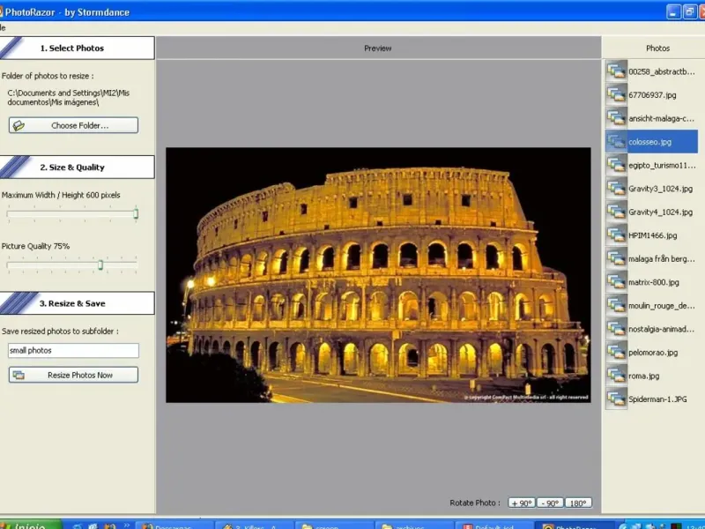Select the 67706937.jpg photo icon
Viewport: 705px width, 529px height.
coord(616,94)
